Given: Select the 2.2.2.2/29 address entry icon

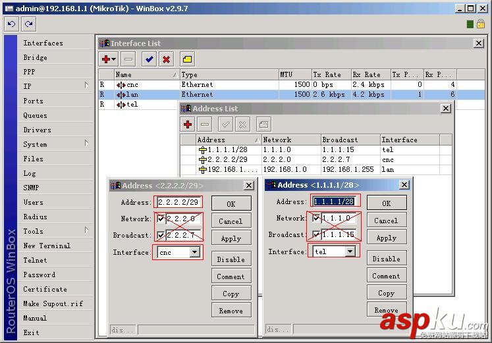Looking at the screenshot, I should pyautogui.click(x=203, y=160).
